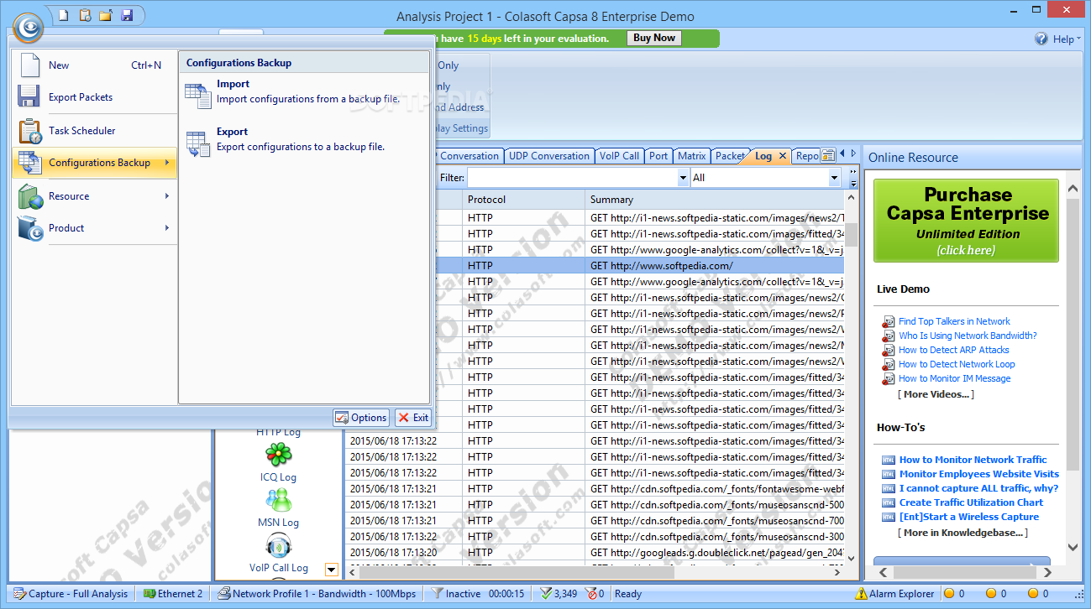
Task: Click the Ethernet 2 adapter icon in status bar
Action: (x=149, y=594)
